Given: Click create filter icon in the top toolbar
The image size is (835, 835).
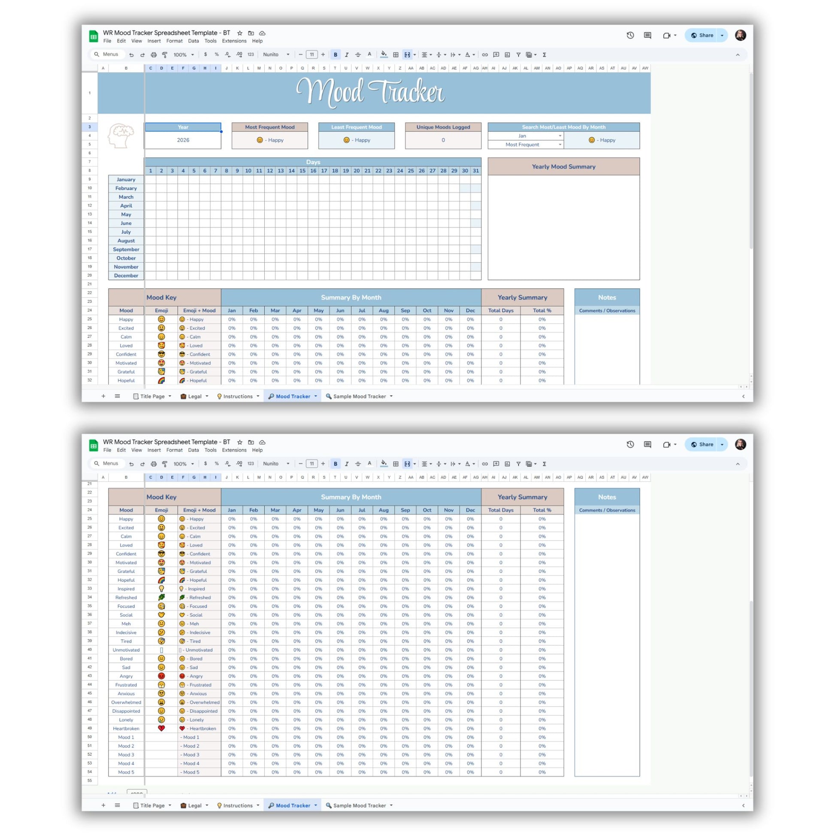Looking at the screenshot, I should click(518, 55).
